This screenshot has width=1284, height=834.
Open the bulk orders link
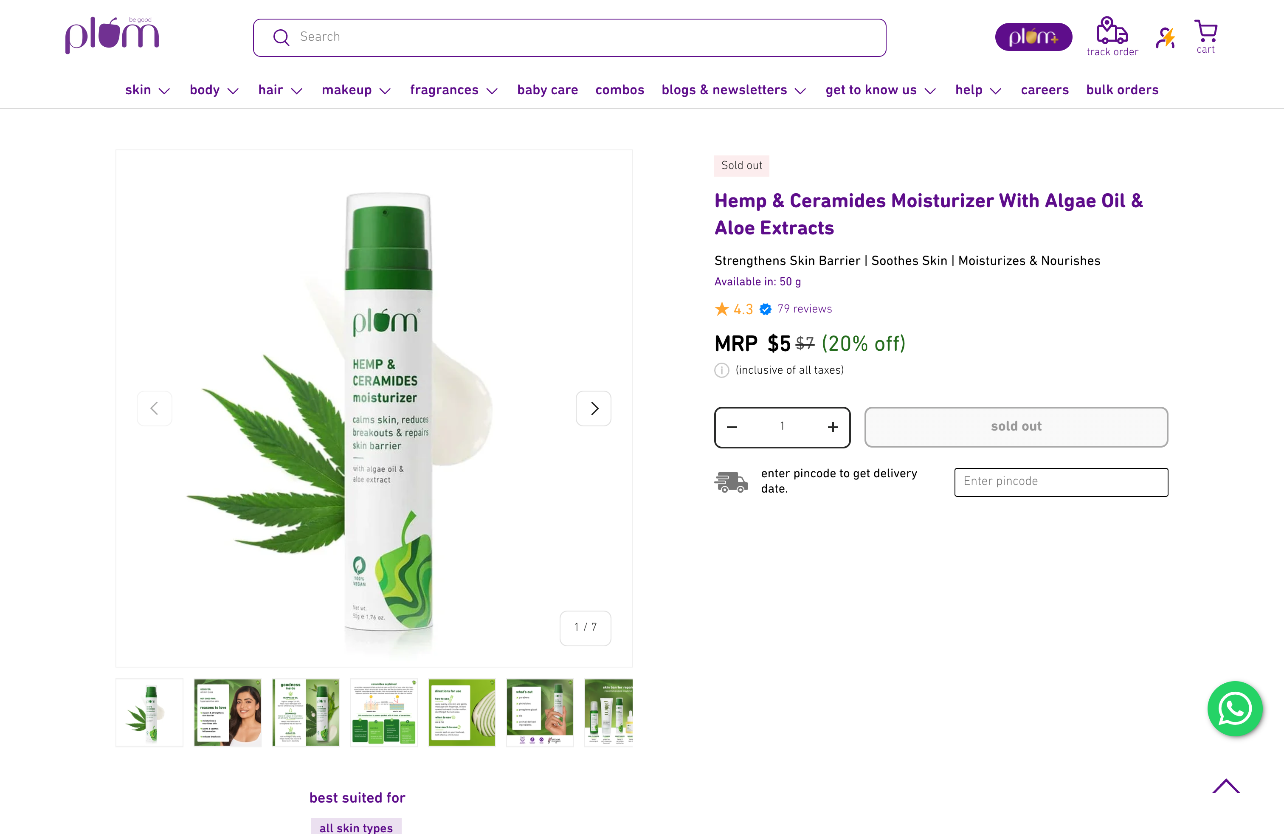coord(1122,90)
